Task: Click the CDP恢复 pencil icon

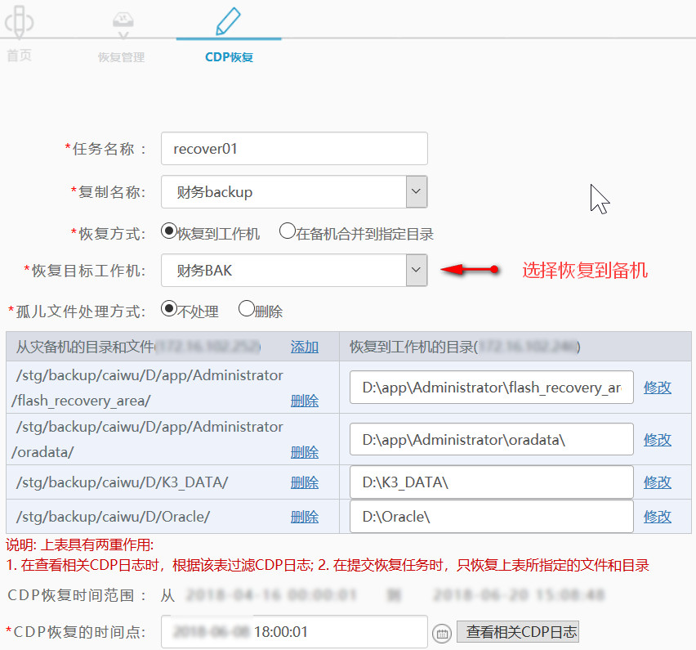Action: pyautogui.click(x=228, y=20)
